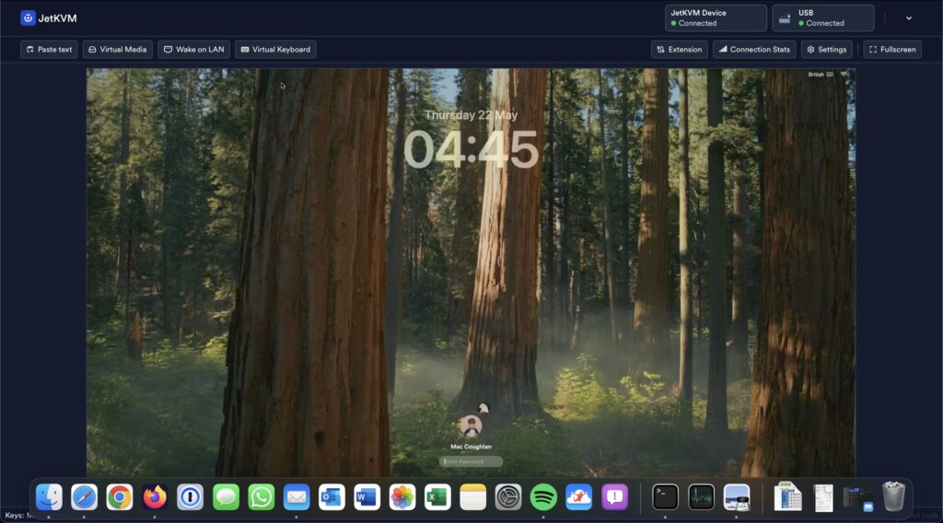The height and width of the screenshot is (523, 943).
Task: Open JetKVM Settings
Action: click(826, 50)
